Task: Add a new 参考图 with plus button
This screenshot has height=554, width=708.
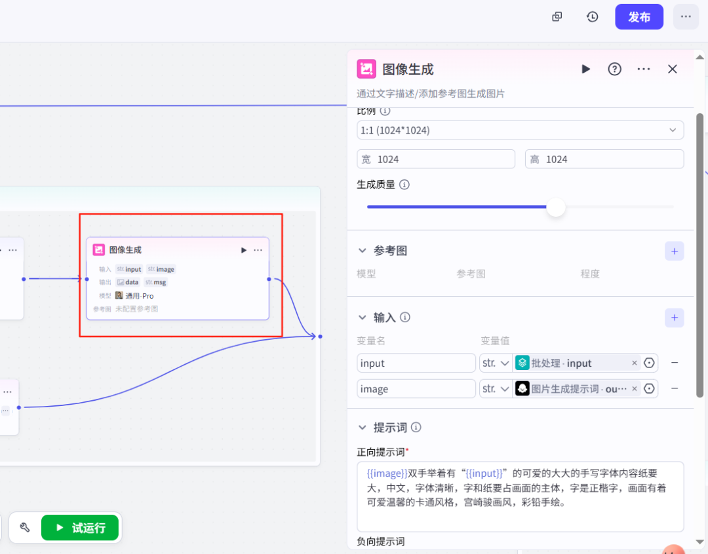Action: click(674, 251)
